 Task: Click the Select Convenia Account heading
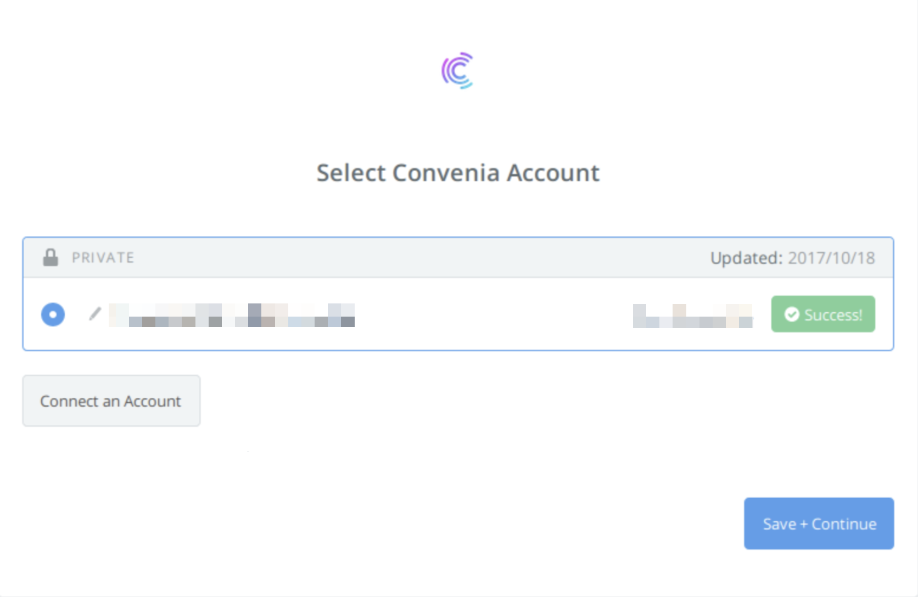point(458,173)
